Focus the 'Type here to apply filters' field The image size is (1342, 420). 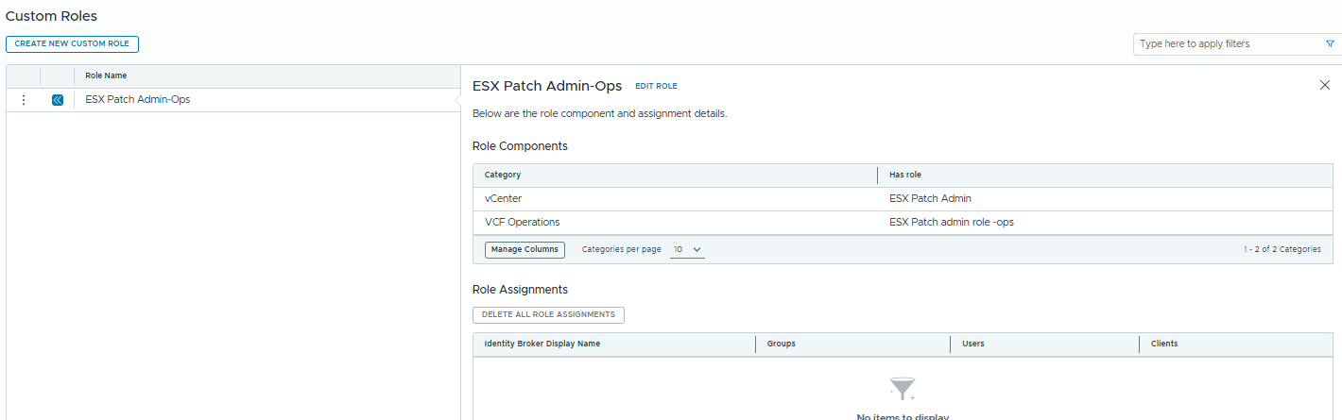coord(1228,44)
